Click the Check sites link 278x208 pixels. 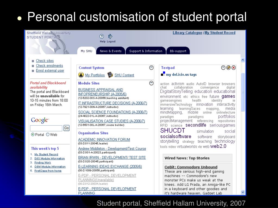tap(45, 61)
